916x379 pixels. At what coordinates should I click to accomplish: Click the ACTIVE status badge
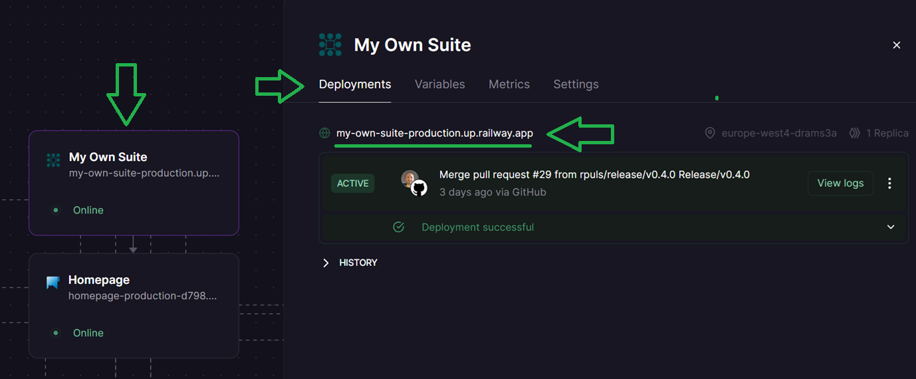352,184
